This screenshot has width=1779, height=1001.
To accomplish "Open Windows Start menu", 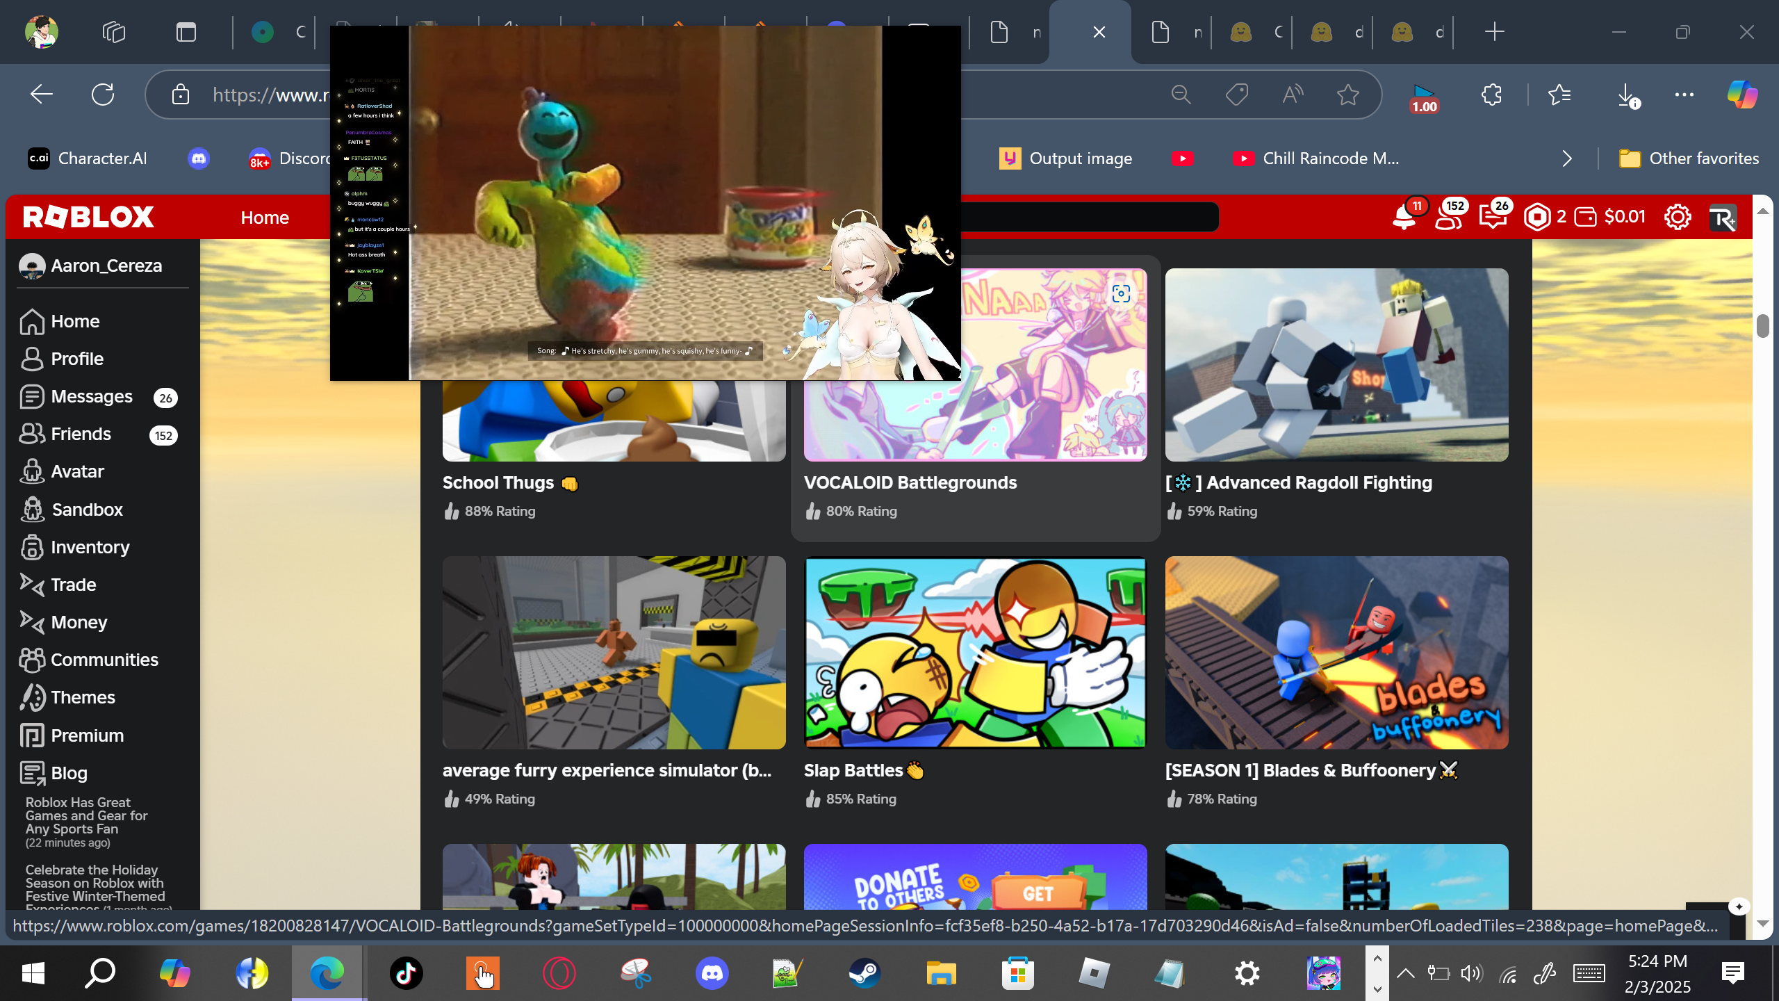I will point(33,973).
